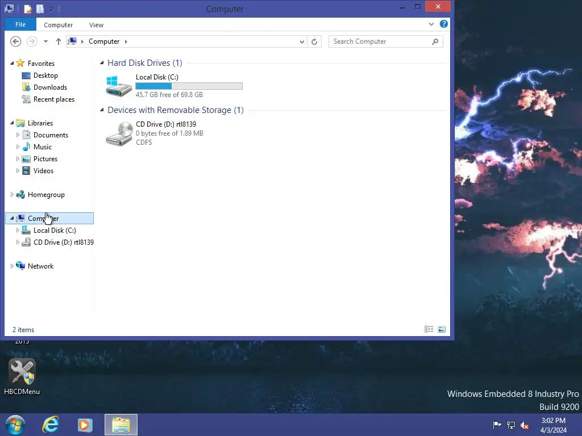Open Help with the question mark icon
This screenshot has width=582, height=436.
443,24
